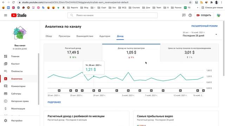The width and height of the screenshot is (225, 126).
Task: Open the Team bookmarks folder
Action: tap(157, 8)
